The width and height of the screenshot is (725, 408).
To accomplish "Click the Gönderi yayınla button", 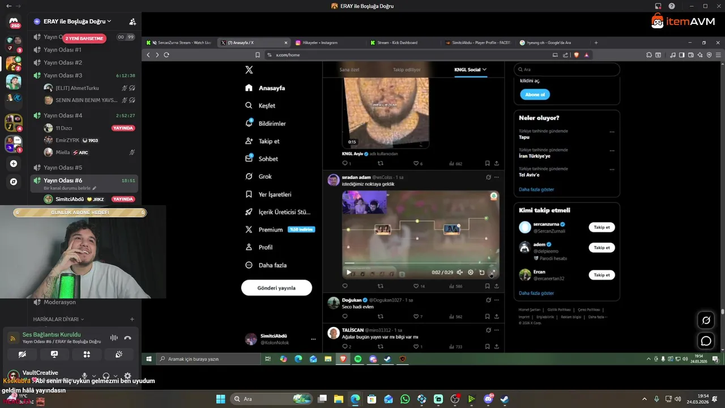I will click(276, 288).
